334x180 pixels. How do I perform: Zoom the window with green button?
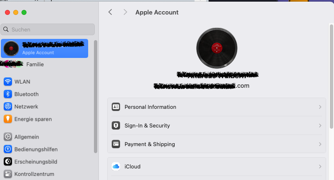(x=24, y=12)
